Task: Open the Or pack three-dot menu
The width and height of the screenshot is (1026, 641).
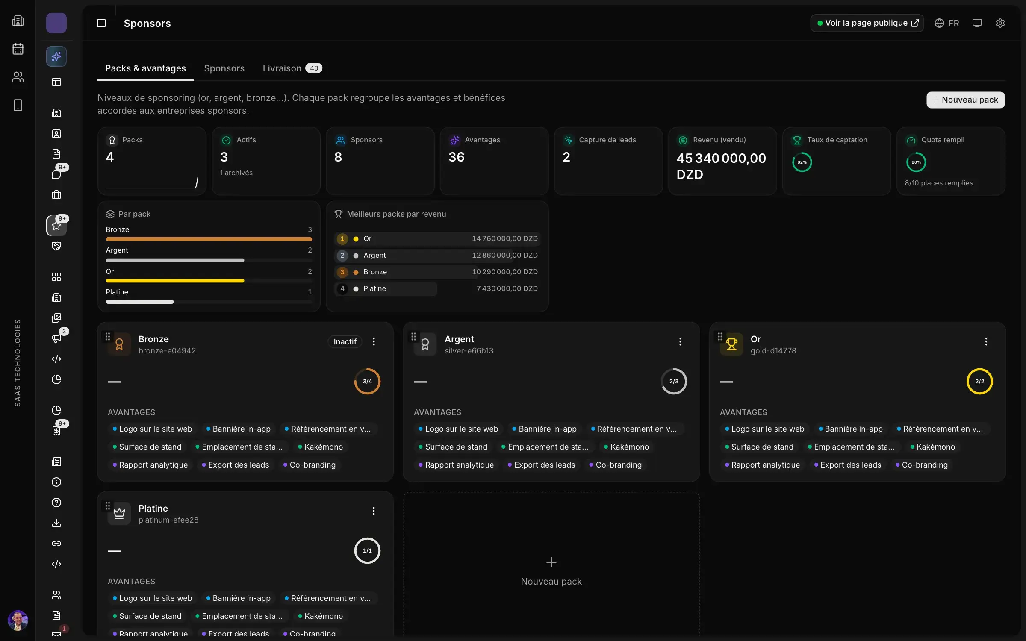Action: click(x=986, y=341)
